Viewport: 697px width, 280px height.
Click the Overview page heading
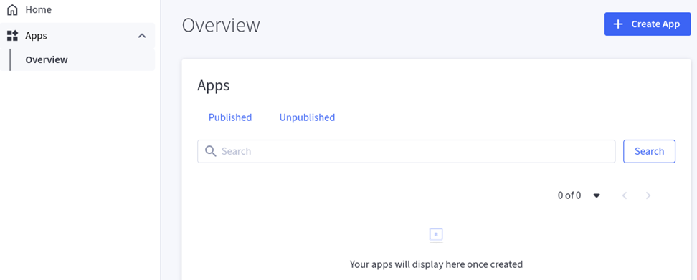coord(221,25)
